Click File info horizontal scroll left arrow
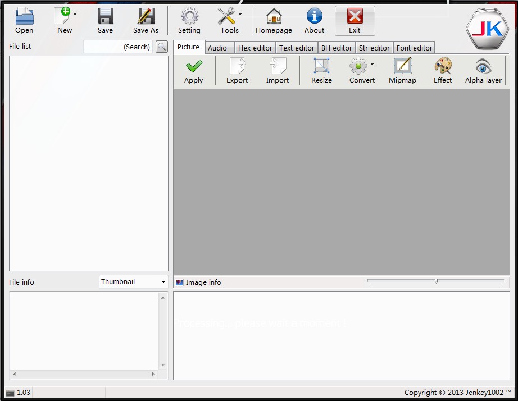518x401 pixels. 15,374
